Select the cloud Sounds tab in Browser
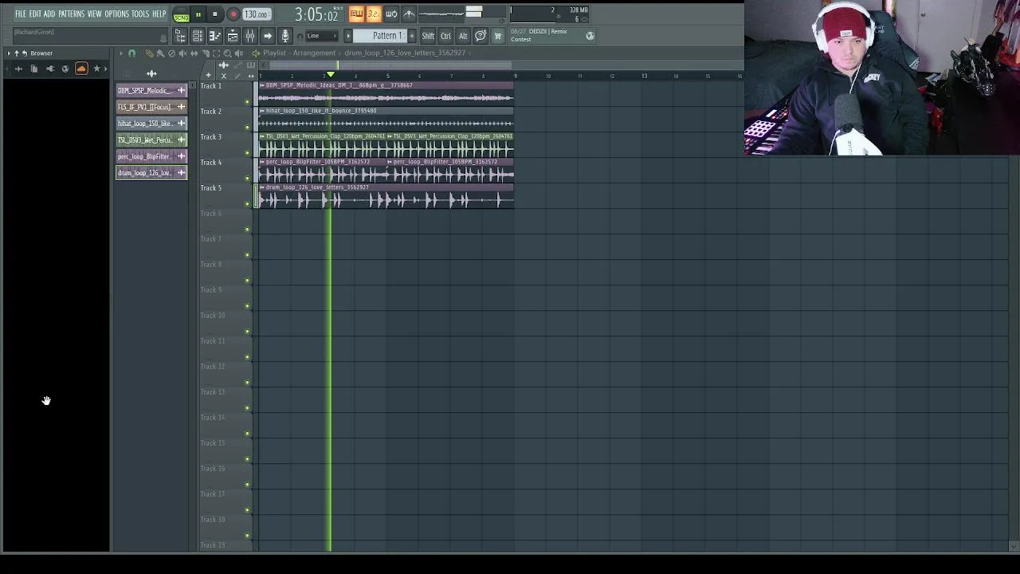The height and width of the screenshot is (574, 1020). point(81,69)
